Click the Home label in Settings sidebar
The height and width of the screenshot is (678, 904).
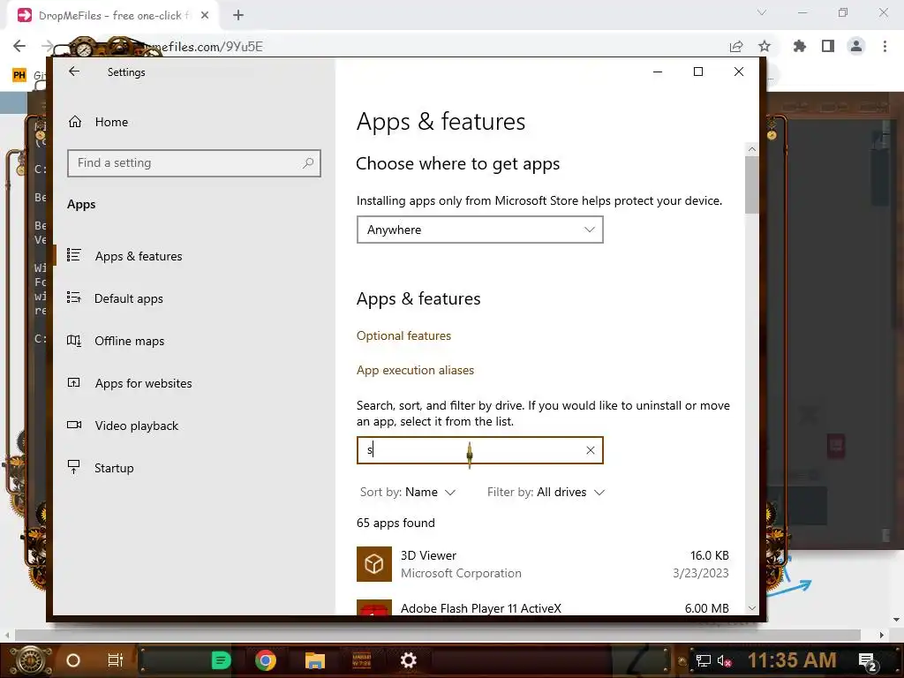(112, 122)
